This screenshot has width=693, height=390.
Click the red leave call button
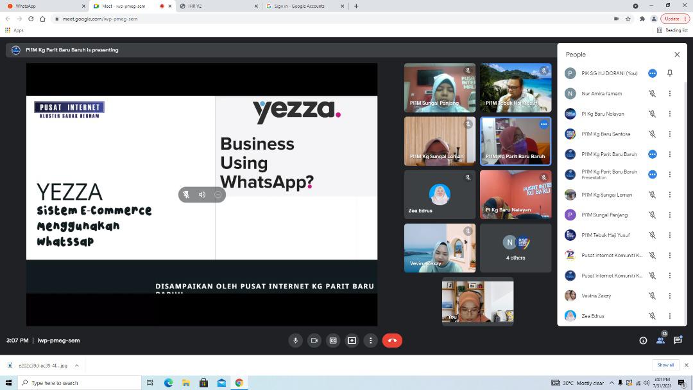392,341
